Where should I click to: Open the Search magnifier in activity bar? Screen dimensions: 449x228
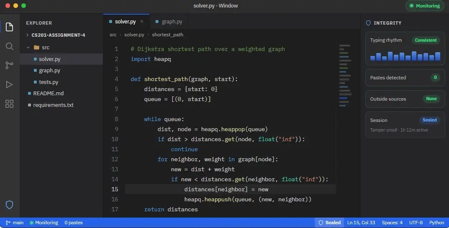[x=10, y=46]
